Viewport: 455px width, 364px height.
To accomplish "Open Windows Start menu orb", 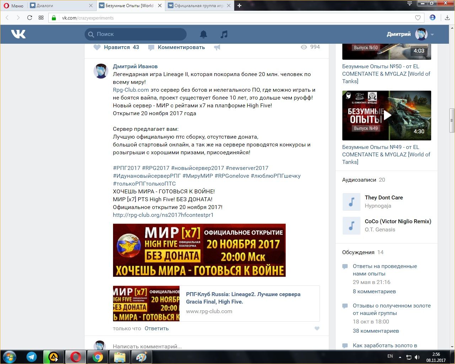I will 10,357.
